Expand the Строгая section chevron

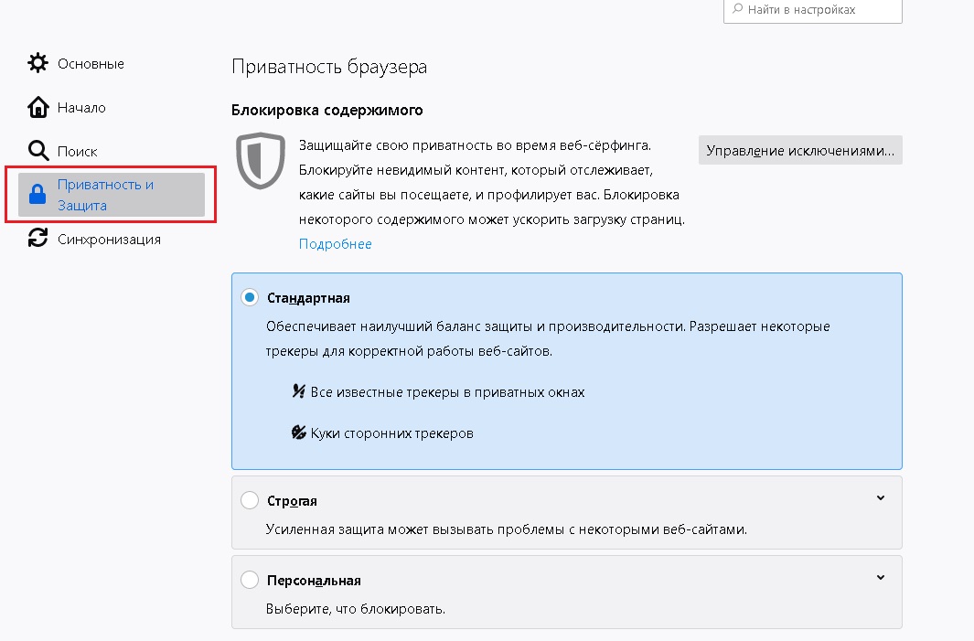point(880,498)
